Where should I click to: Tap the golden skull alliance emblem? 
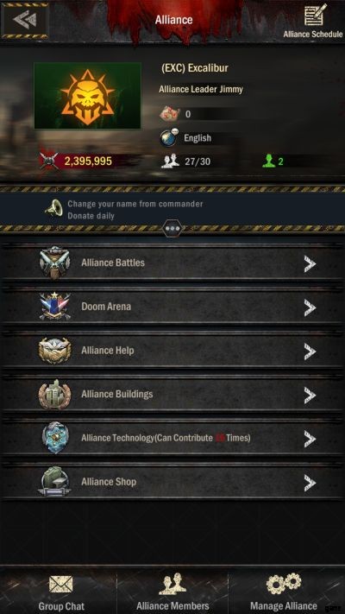click(x=88, y=96)
